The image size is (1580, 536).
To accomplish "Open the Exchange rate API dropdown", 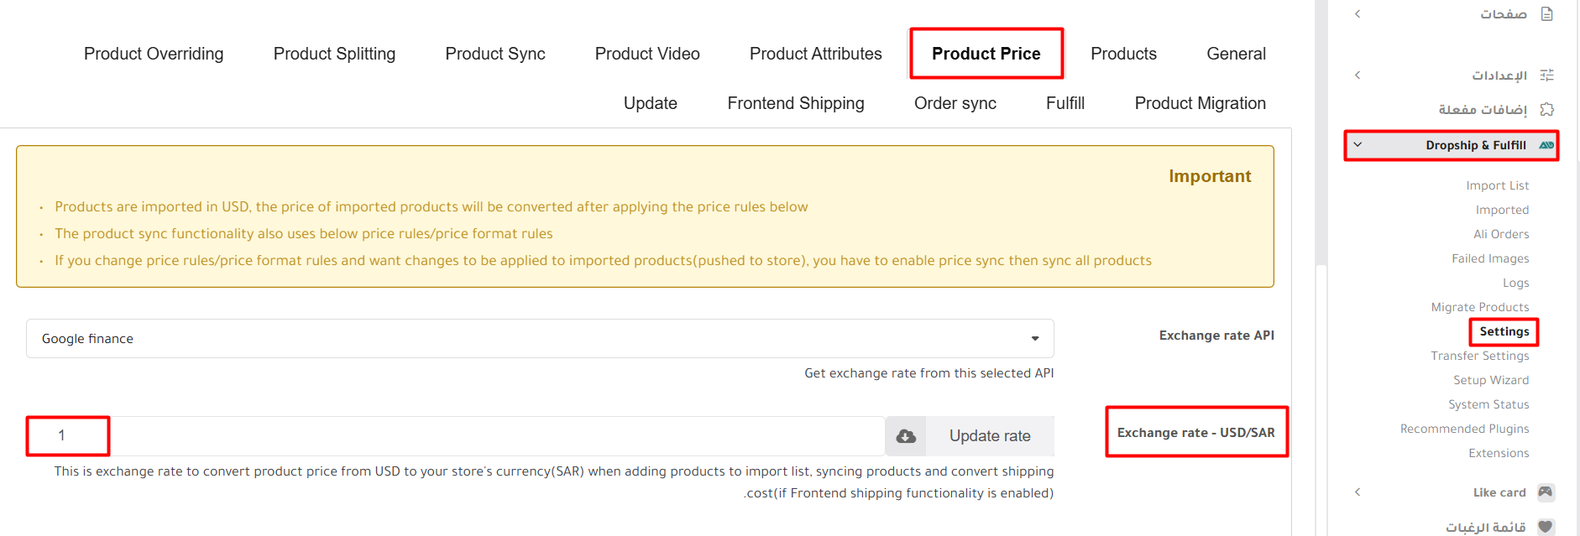I will coord(540,339).
